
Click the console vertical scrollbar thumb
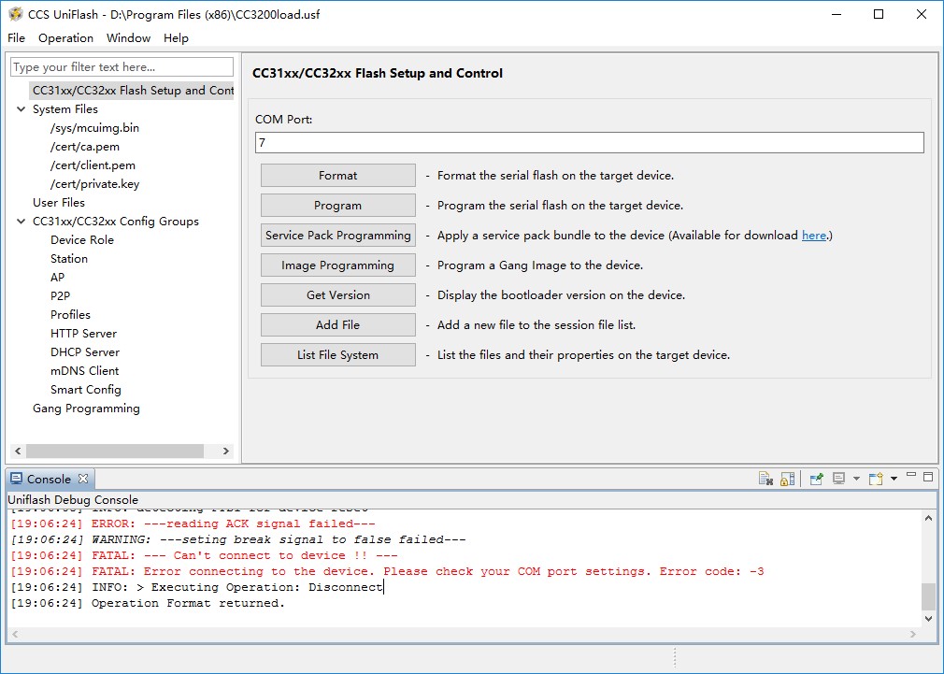coord(928,596)
